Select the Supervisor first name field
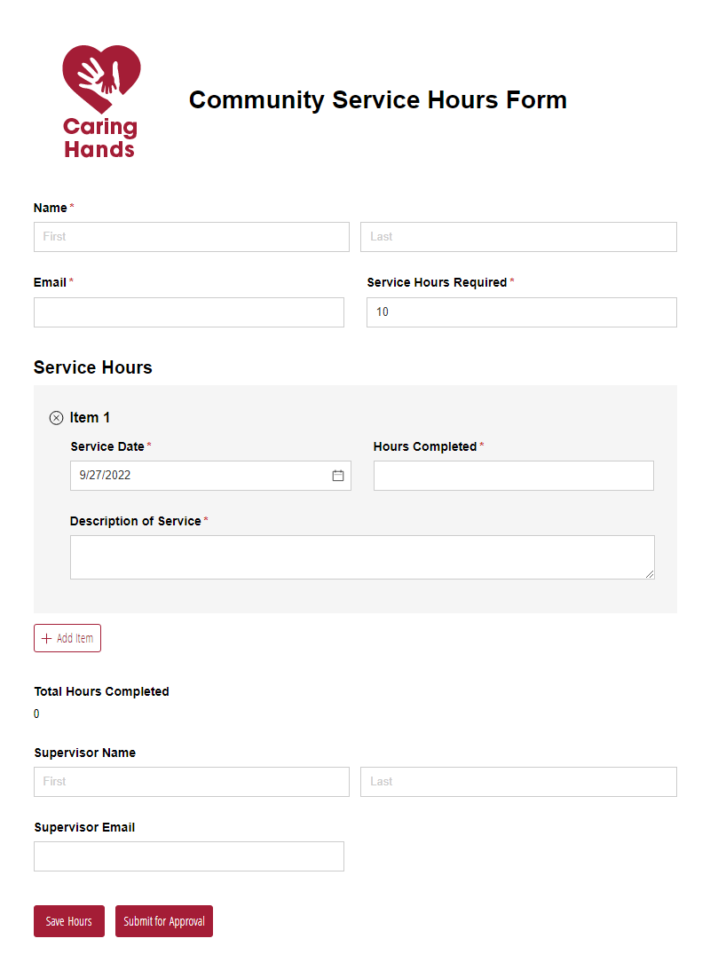Screen dimensions: 710x970 (x=191, y=781)
